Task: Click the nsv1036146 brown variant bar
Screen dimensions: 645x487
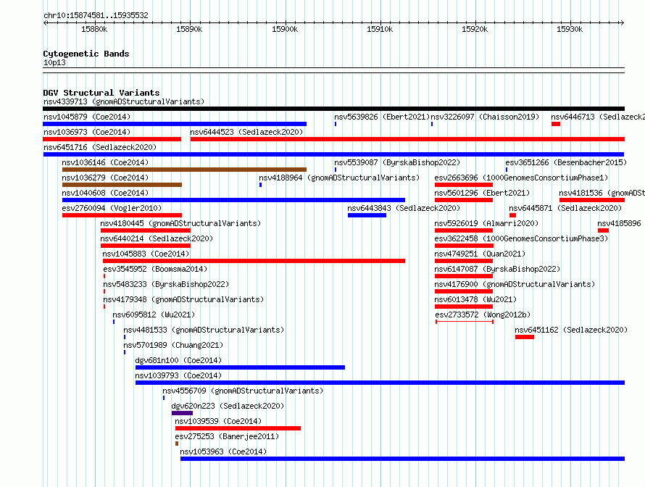Action: (x=184, y=170)
